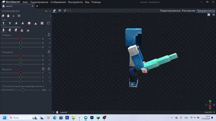Select the Rotate tool in viewport toolbar
This screenshot has height=121, width=216.
[65, 10]
